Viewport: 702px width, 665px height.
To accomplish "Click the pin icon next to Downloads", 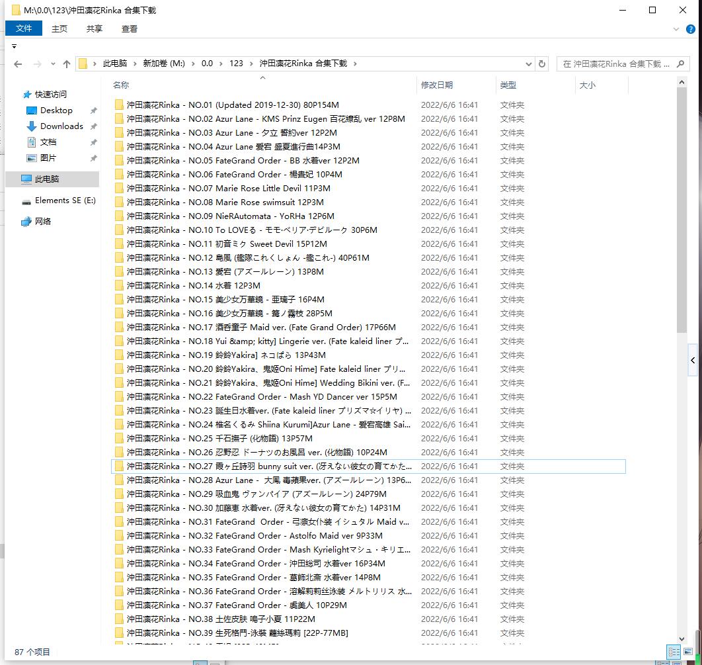I will click(x=94, y=126).
